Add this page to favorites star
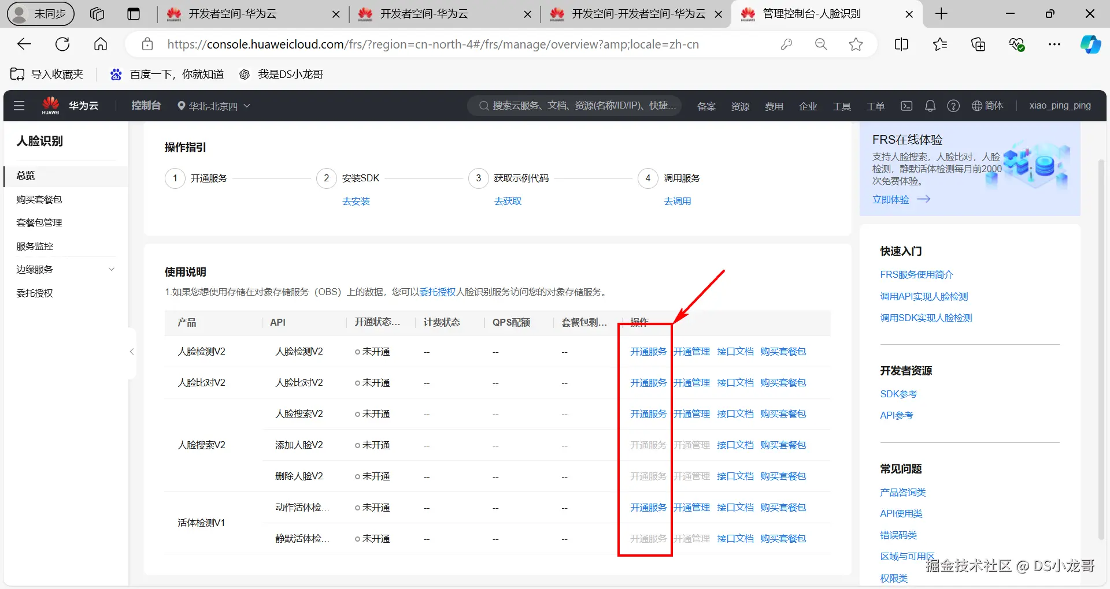 (856, 44)
